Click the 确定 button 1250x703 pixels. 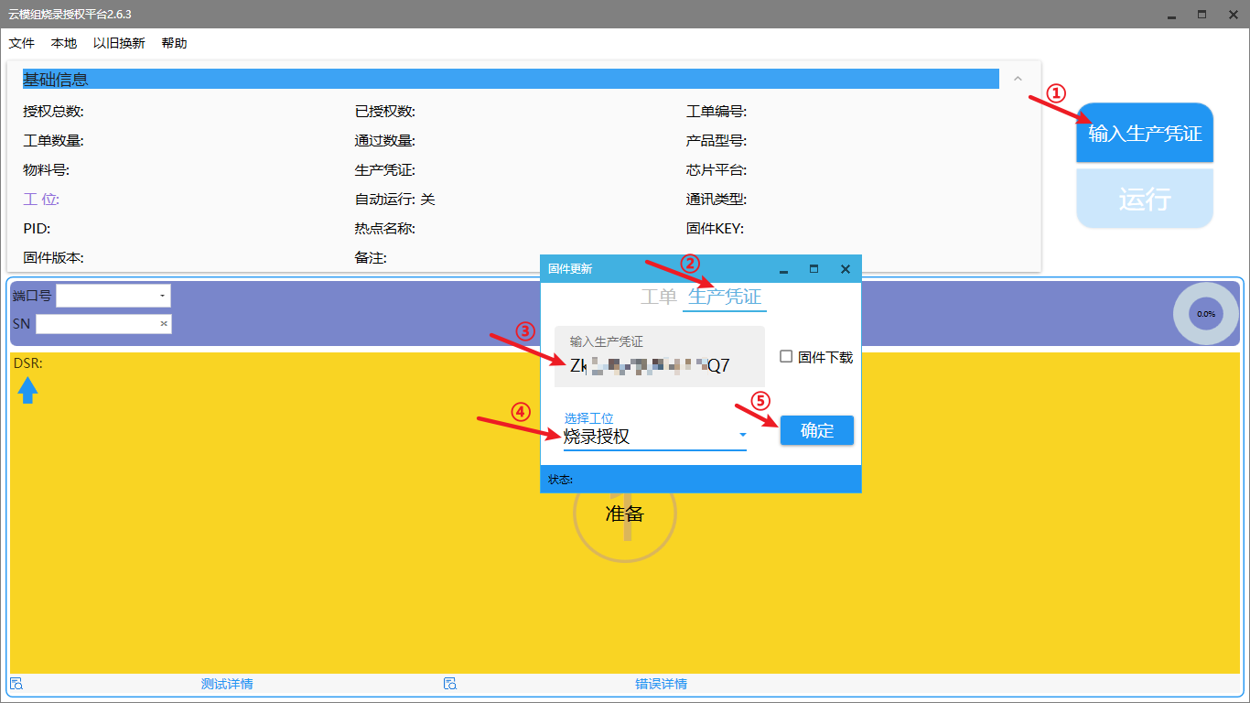(x=817, y=430)
